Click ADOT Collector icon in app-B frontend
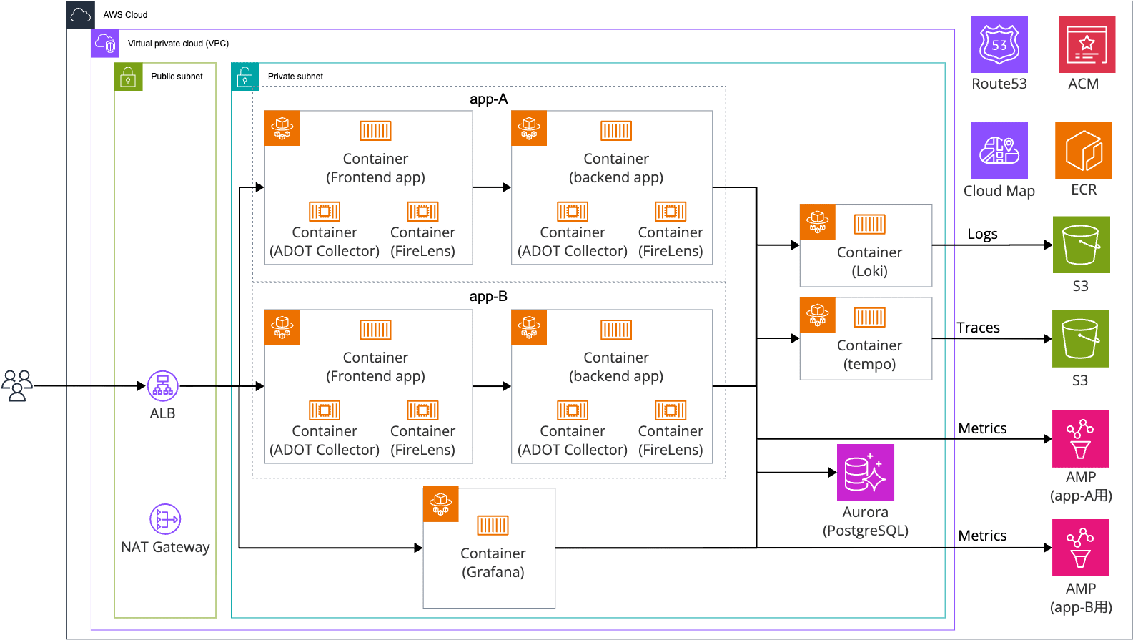Viewport: 1133px width, 640px height. [x=325, y=410]
